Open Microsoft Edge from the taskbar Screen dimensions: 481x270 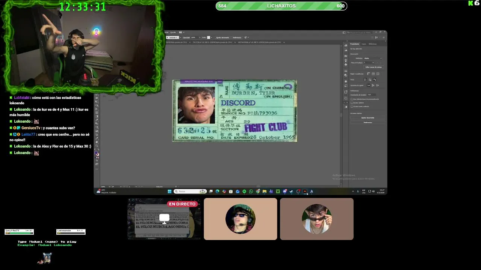[217, 191]
